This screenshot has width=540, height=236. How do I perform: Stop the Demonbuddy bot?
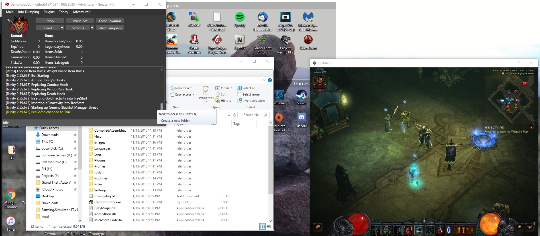(50, 21)
